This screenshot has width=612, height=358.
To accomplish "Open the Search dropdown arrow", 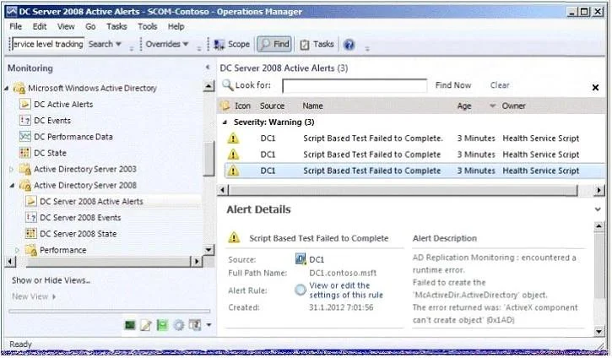I will coord(118,44).
